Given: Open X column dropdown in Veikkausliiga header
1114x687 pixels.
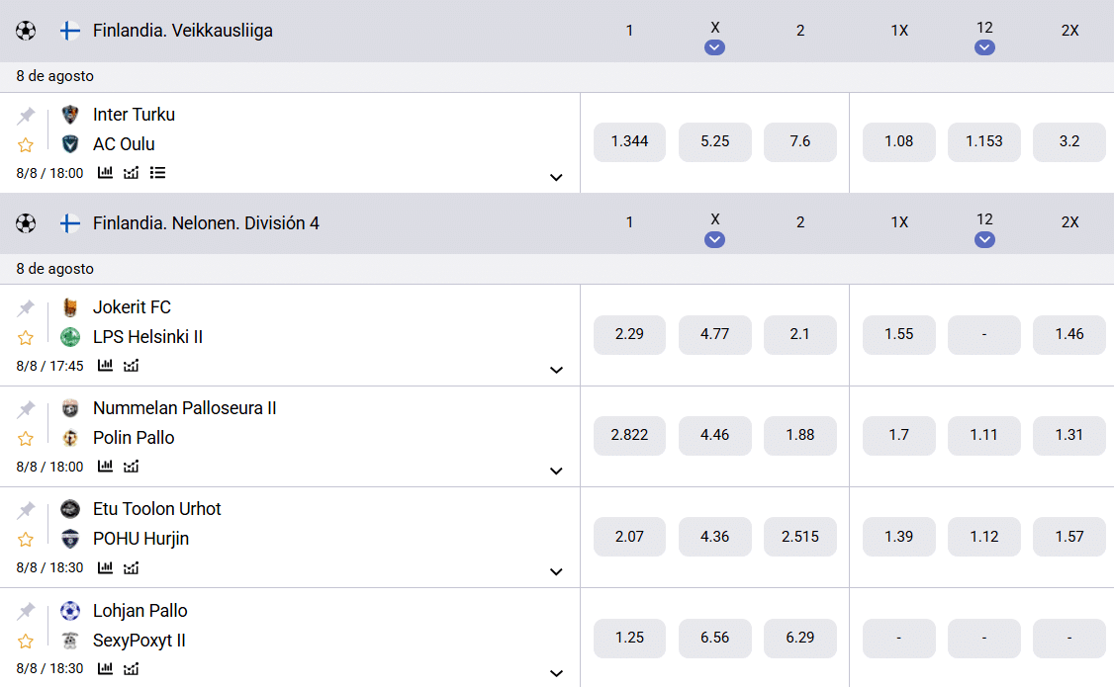Looking at the screenshot, I should [x=714, y=47].
